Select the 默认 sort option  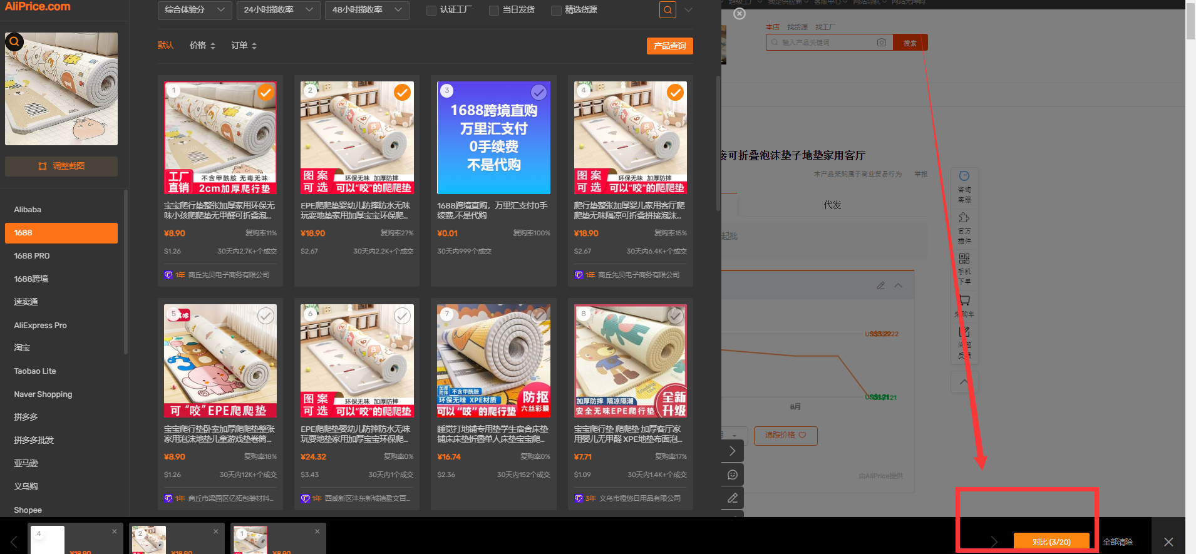165,45
